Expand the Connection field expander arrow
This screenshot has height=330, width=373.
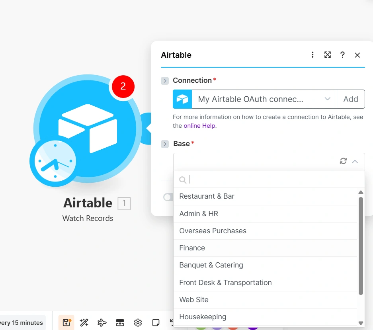[x=165, y=81]
